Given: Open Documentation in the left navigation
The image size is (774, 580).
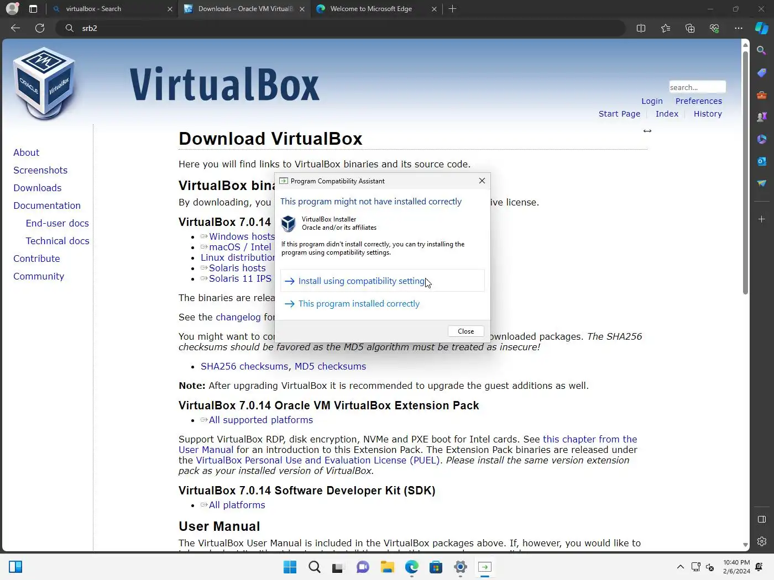Looking at the screenshot, I should pyautogui.click(x=47, y=205).
